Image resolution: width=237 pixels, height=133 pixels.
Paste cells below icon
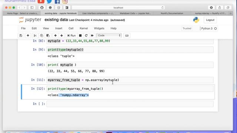tap(48, 35)
